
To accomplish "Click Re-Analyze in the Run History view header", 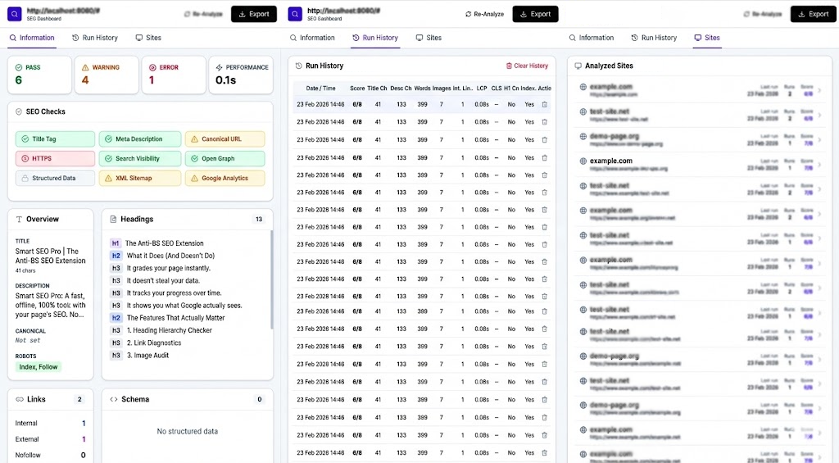I will pyautogui.click(x=485, y=15).
